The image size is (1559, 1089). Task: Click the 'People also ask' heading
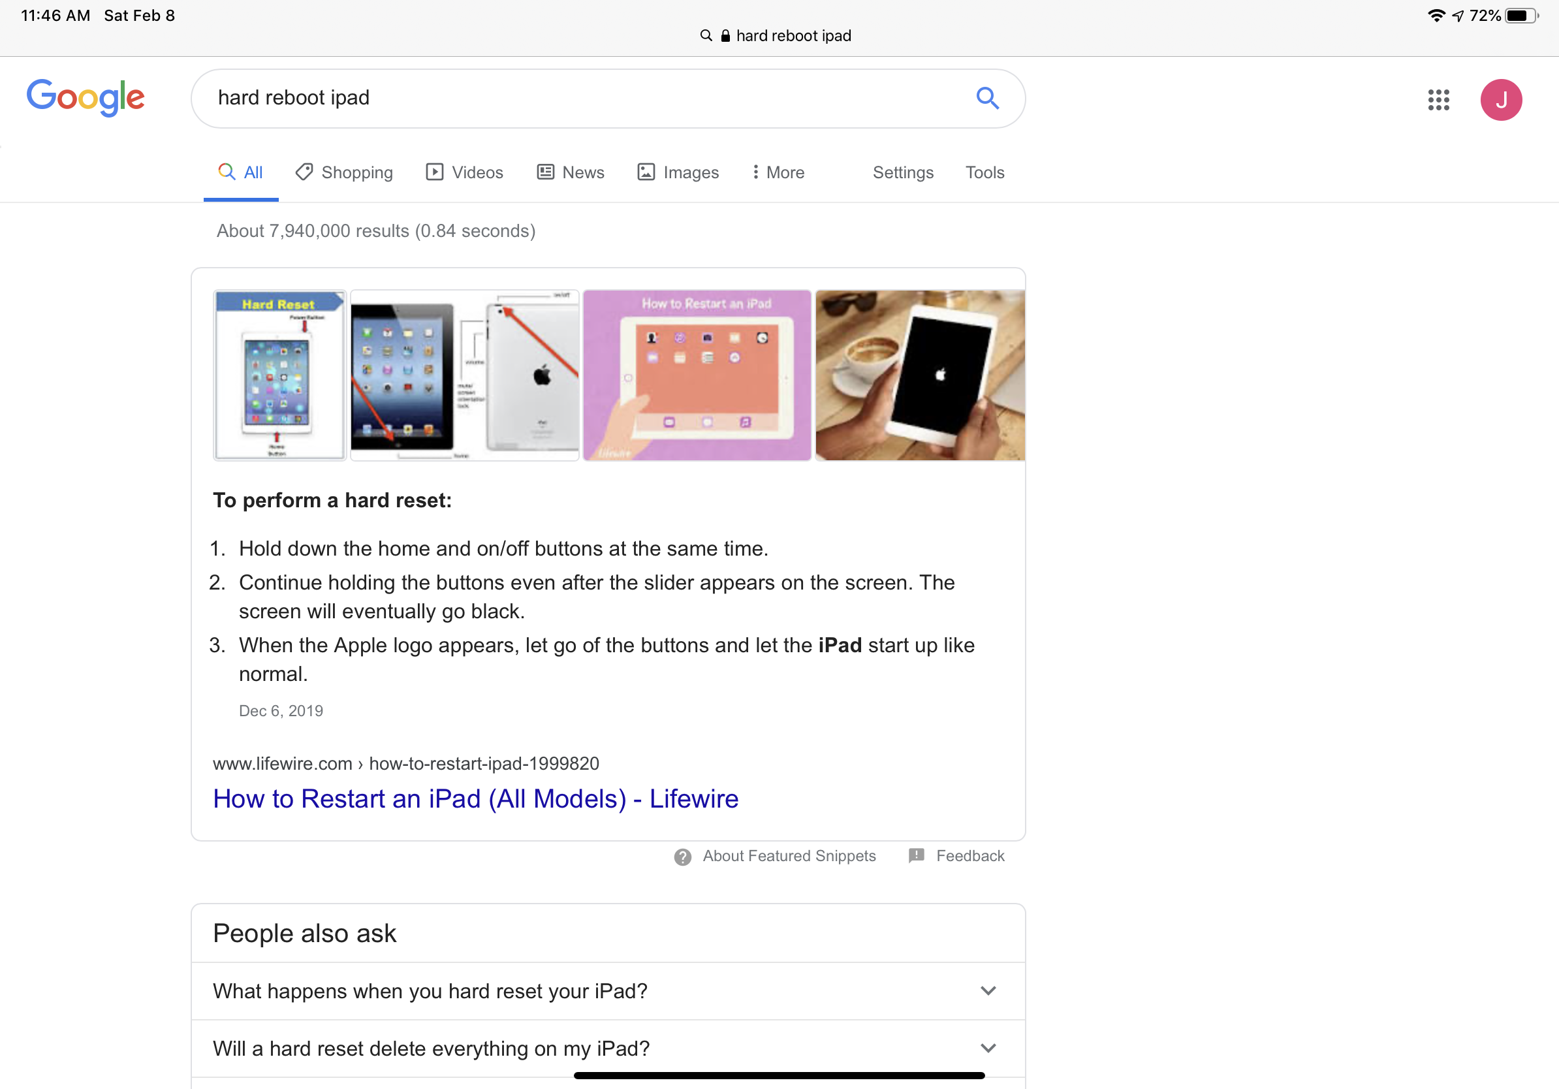(x=304, y=934)
